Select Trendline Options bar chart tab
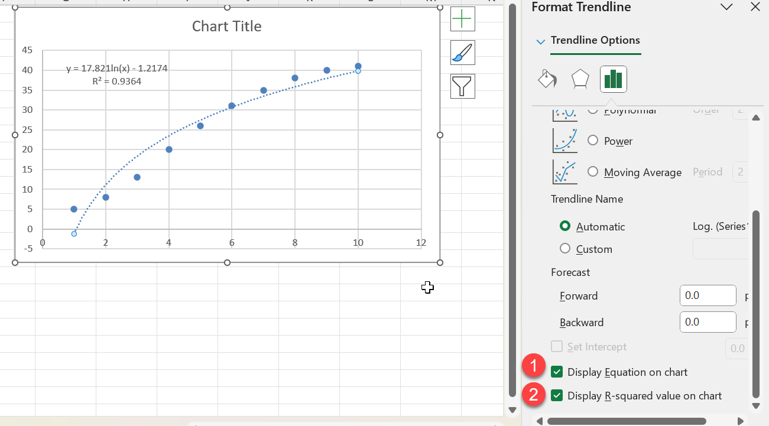Viewport: 769px width, 426px height. point(613,79)
